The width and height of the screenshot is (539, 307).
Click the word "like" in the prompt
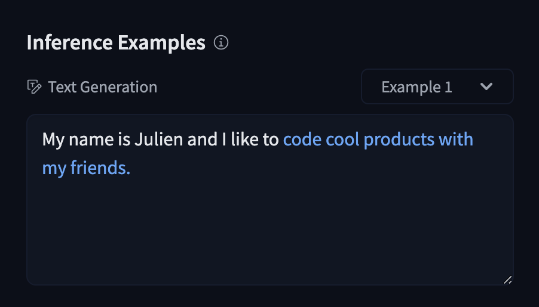coord(246,139)
